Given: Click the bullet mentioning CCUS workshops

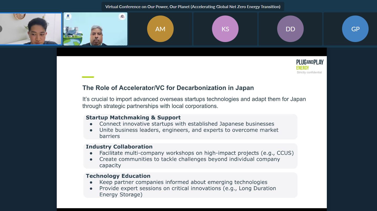Looking at the screenshot, I should (196, 153).
